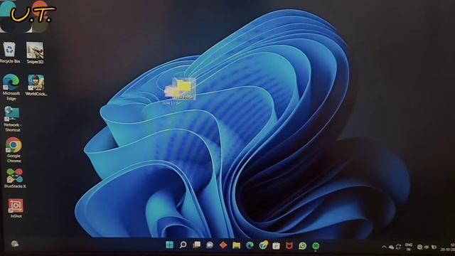
Task: Open File Explorer from the taskbar
Action: [x=237, y=245]
